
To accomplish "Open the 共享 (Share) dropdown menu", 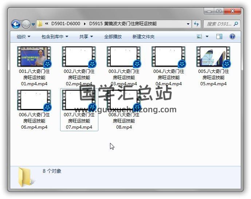I will (x=86, y=37).
